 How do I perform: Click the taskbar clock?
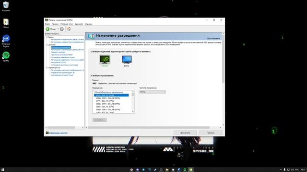pos(303,170)
